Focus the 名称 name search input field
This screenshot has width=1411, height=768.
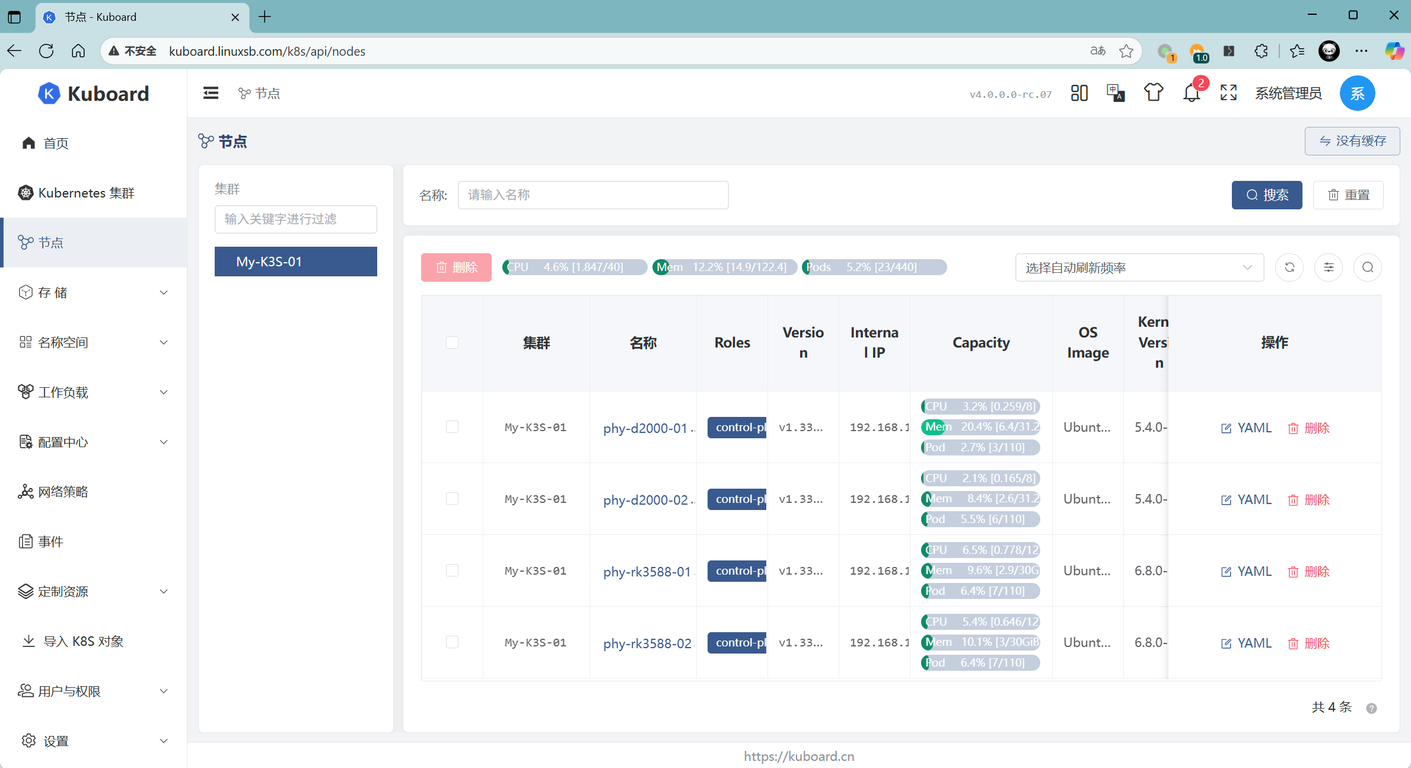[x=593, y=195]
